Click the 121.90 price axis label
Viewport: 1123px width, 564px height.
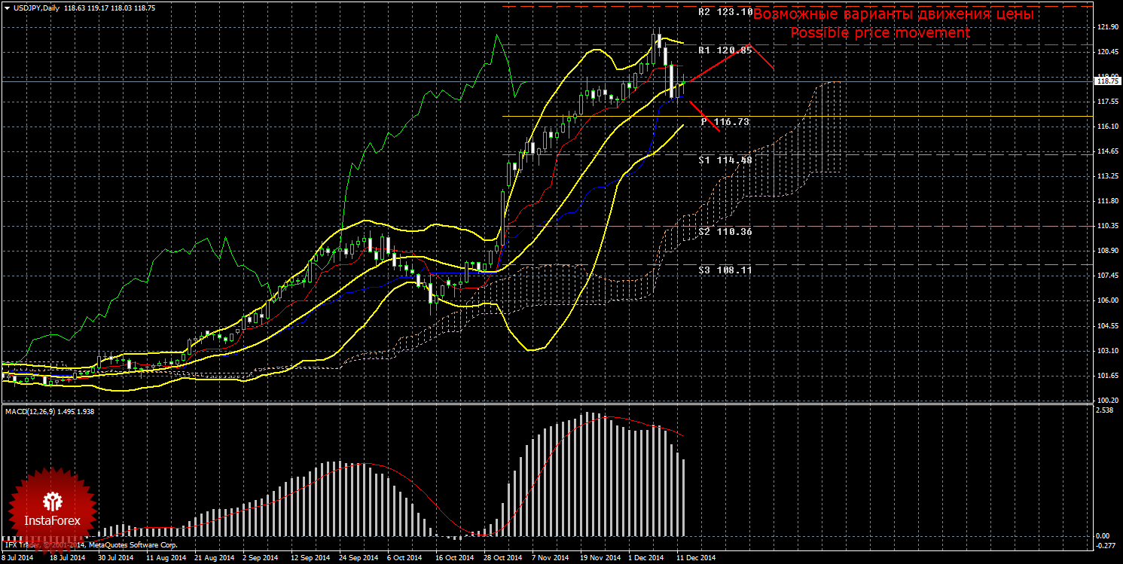[x=1106, y=27]
